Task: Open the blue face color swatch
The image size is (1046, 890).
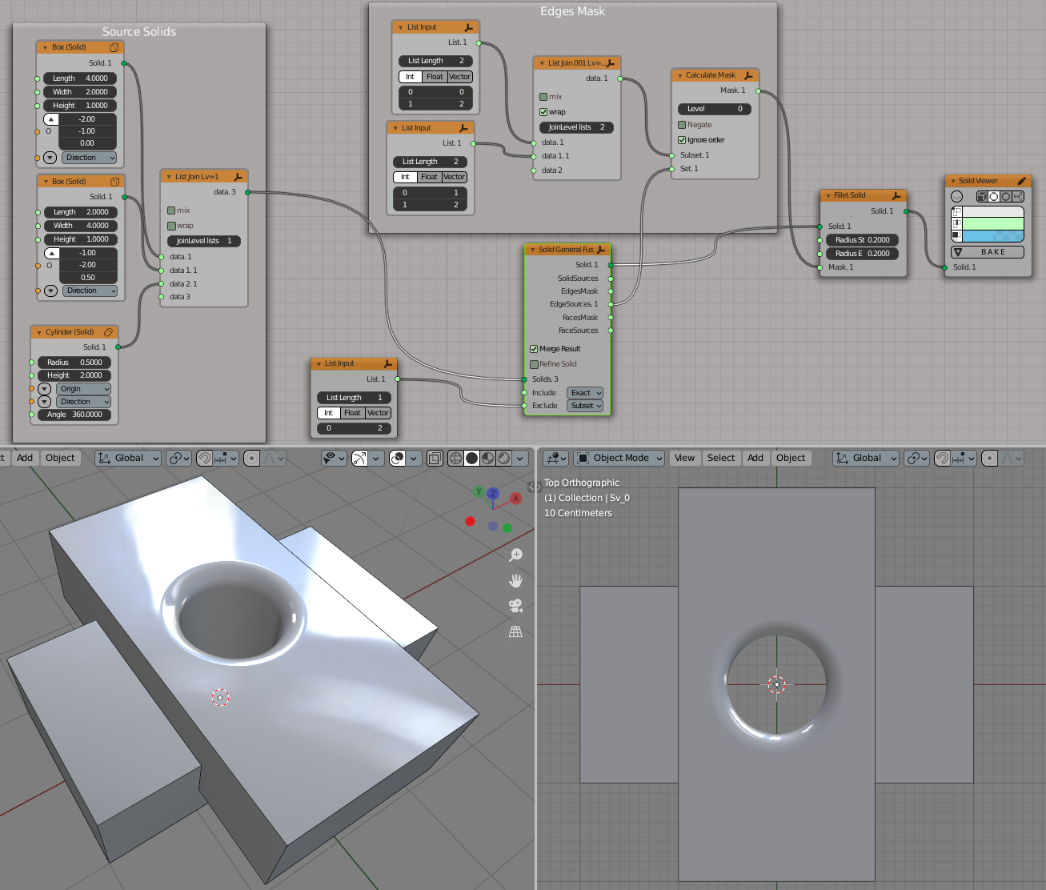Action: coord(993,236)
